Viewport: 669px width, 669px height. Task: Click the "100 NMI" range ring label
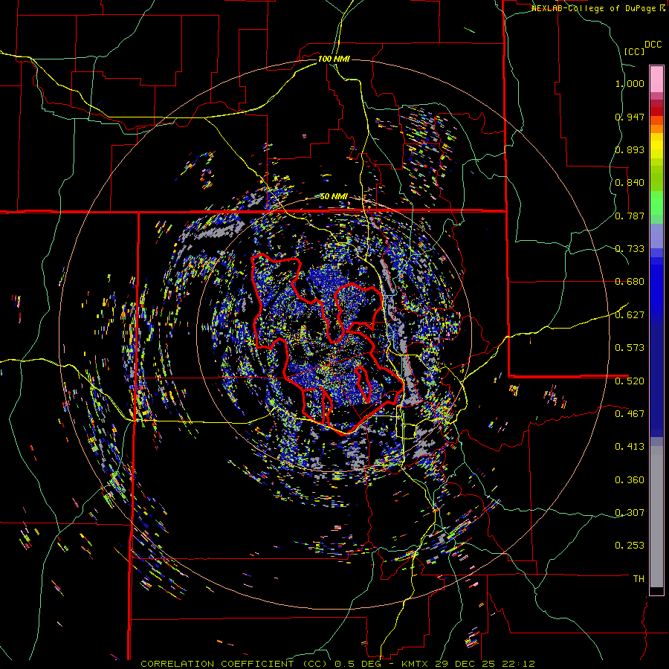(334, 59)
